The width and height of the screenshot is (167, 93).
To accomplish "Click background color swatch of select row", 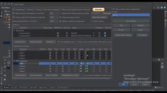I will [x=81, y=63].
